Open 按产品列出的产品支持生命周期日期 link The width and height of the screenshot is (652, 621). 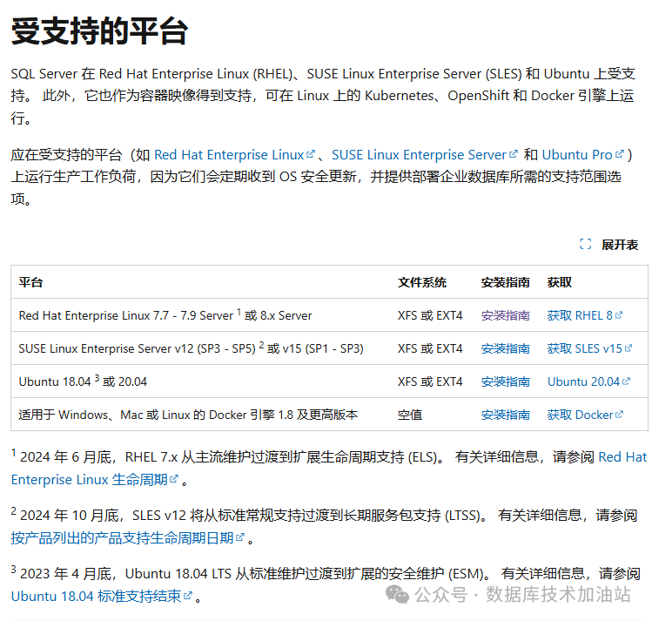(x=128, y=537)
